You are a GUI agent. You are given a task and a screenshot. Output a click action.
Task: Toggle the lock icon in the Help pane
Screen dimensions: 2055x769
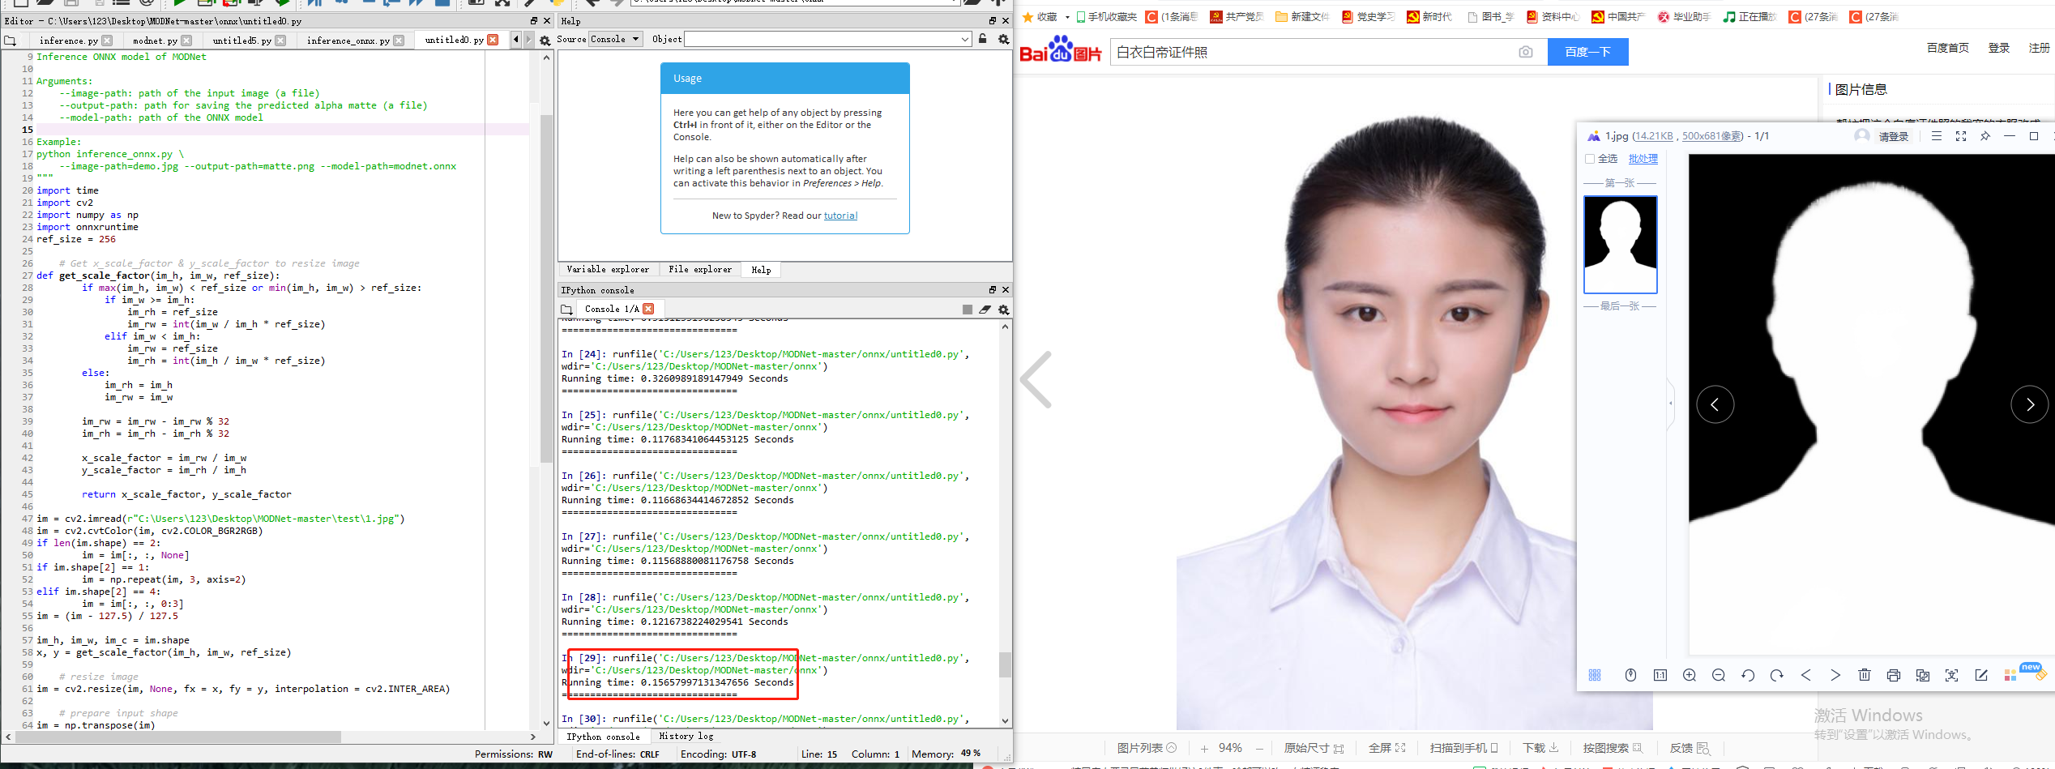983,38
